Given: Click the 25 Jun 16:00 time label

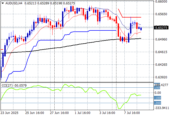Looking at the screenshot, I should (x=35, y=113).
